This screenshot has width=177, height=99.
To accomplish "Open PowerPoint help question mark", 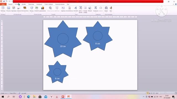I will click(x=176, y=4).
